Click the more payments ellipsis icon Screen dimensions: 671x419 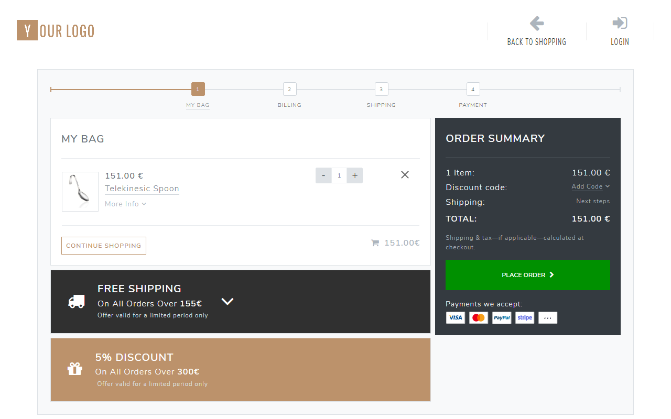coord(548,318)
